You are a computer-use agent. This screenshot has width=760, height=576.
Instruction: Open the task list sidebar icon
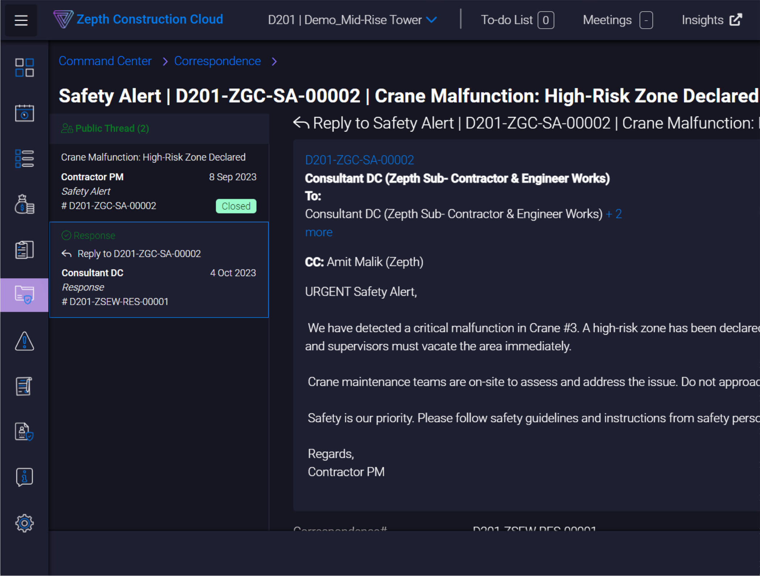pyautogui.click(x=24, y=159)
